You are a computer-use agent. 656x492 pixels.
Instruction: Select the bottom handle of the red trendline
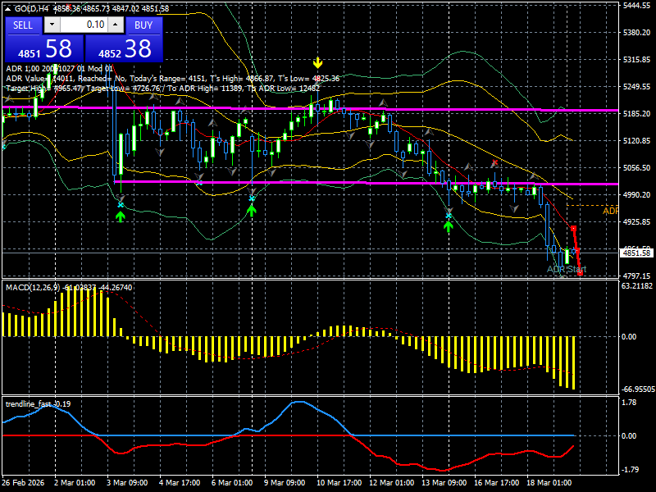(581, 273)
